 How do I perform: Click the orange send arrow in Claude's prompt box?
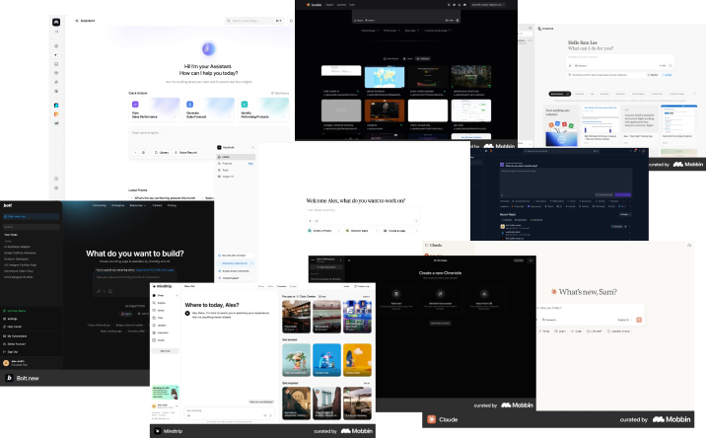click(639, 320)
